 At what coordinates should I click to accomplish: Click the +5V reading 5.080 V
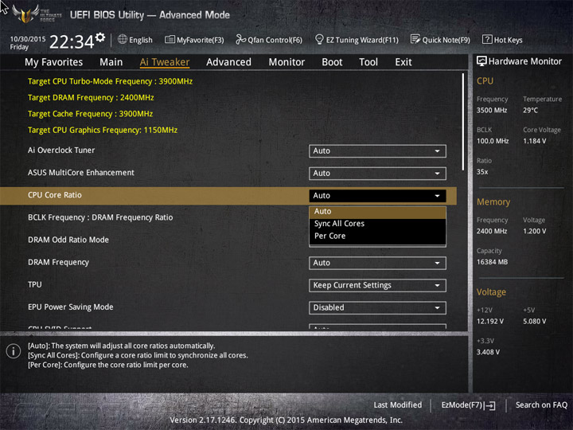[x=534, y=321]
